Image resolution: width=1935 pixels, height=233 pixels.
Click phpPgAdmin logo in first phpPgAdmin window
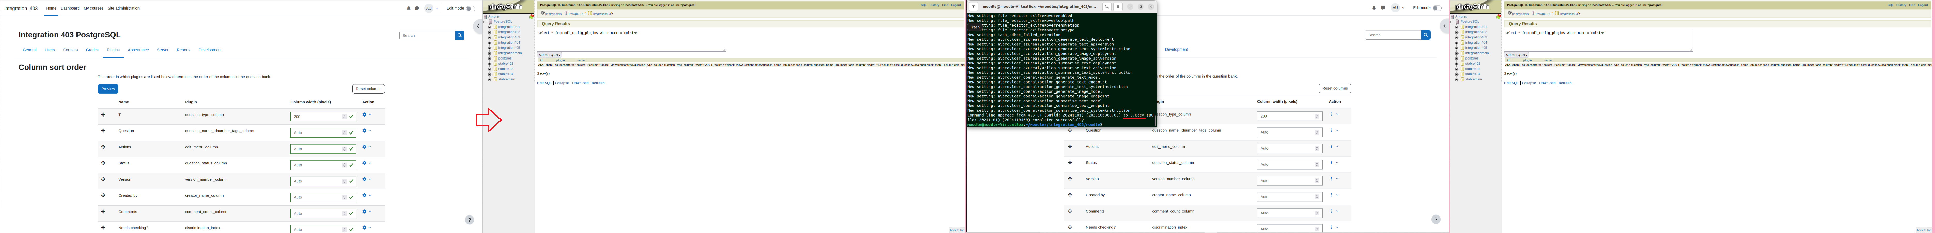(505, 7)
